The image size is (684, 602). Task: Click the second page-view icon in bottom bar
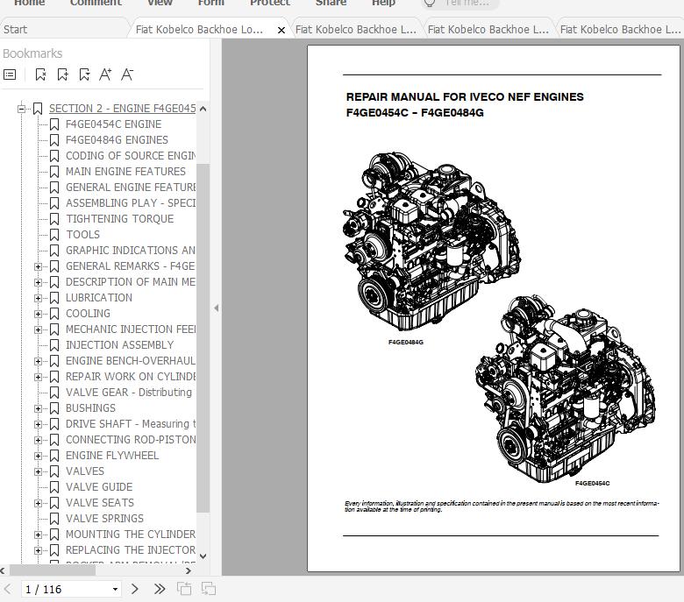(209, 589)
